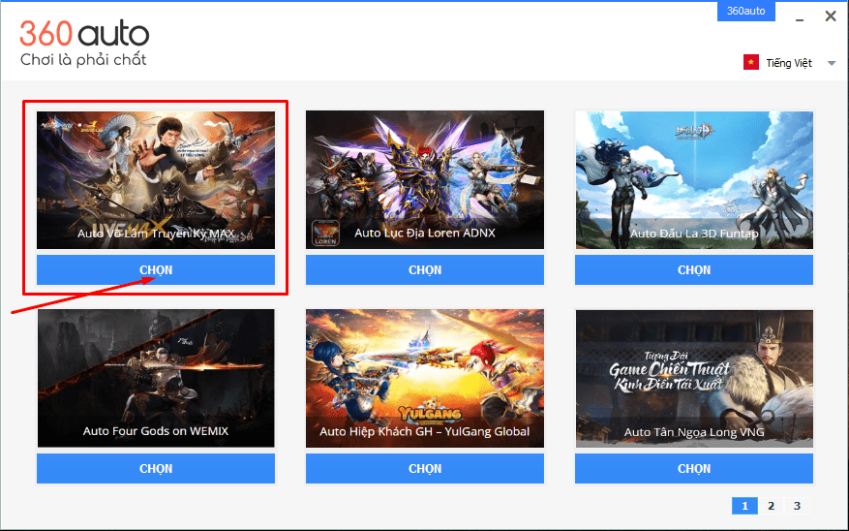Choose CHỌN under Auto Võ Lâm Truyền Kỳ MAX
Screen dimensions: 849x531
point(156,269)
